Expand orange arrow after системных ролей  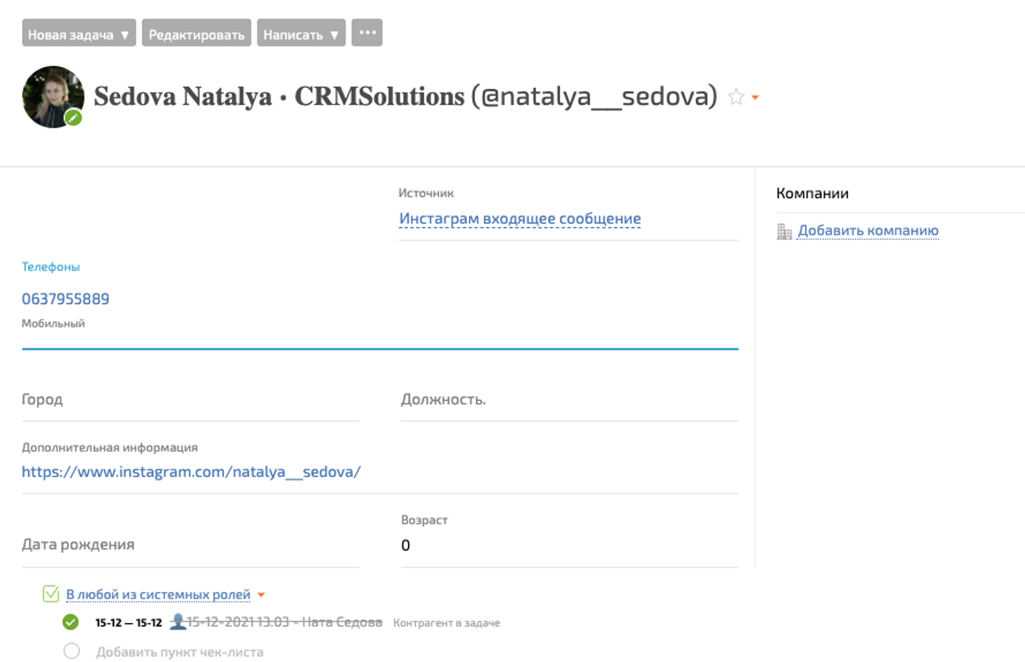pyautogui.click(x=261, y=595)
